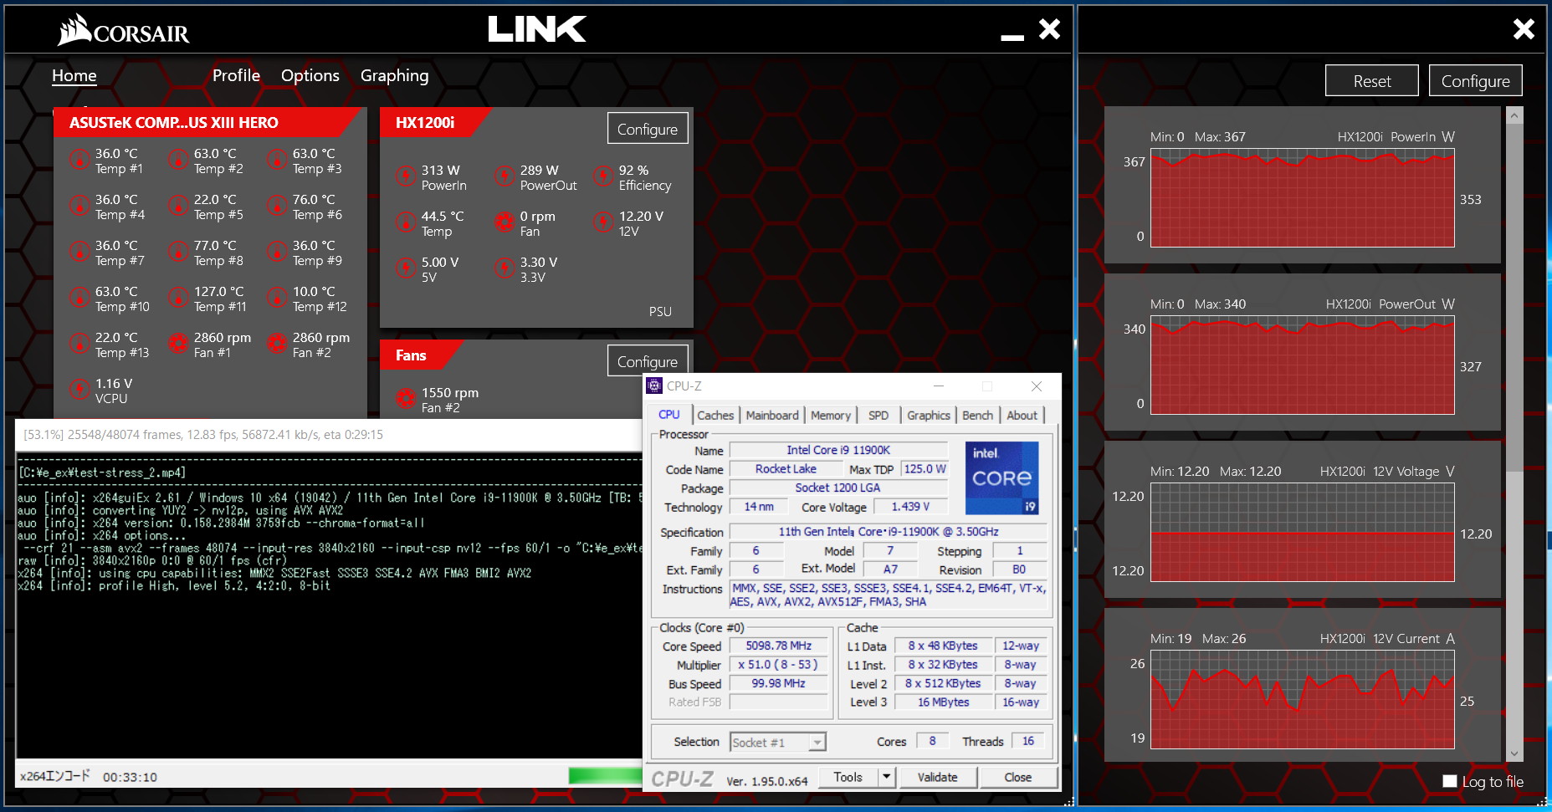This screenshot has height=812, width=1552.
Task: Click the Temp #2 thermometer icon
Action: pos(178,159)
